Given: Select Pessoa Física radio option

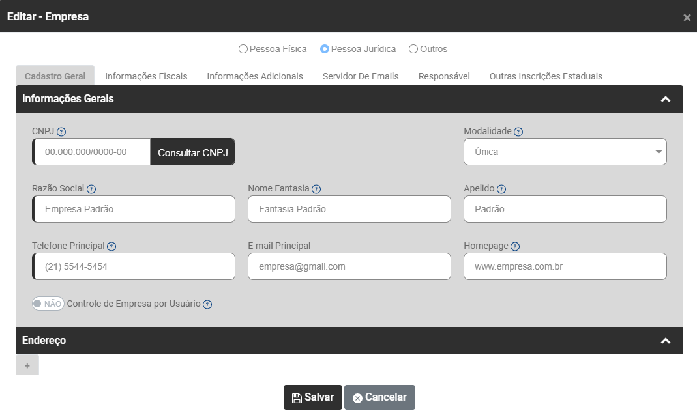Looking at the screenshot, I should 243,50.
